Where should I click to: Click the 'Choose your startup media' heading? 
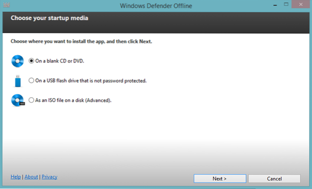pos(49,18)
